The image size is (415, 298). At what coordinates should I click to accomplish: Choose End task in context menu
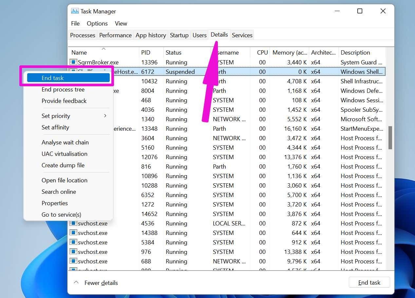coord(68,78)
